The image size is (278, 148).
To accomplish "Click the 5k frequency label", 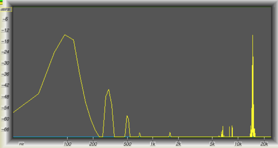I will click(212, 144).
